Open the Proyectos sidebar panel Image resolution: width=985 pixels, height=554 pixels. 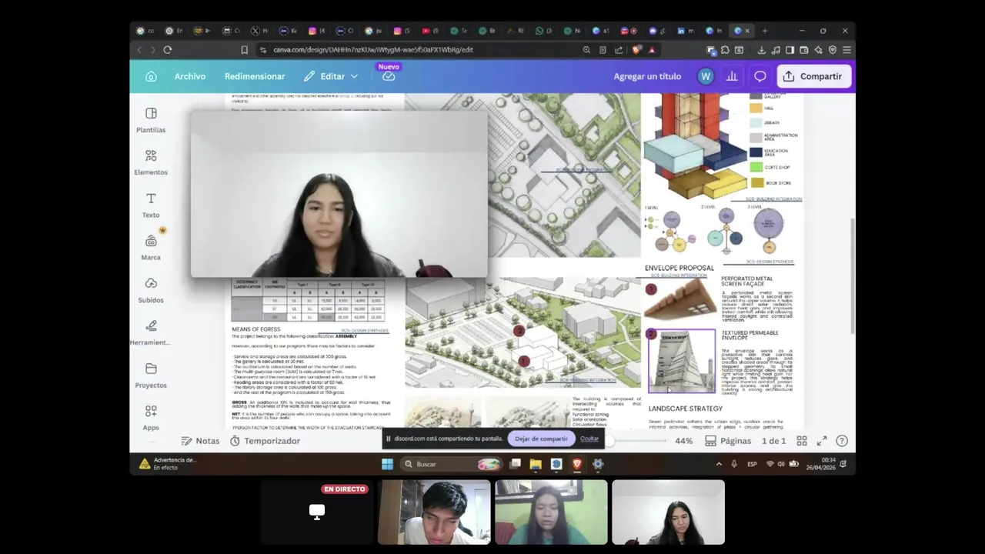151,375
